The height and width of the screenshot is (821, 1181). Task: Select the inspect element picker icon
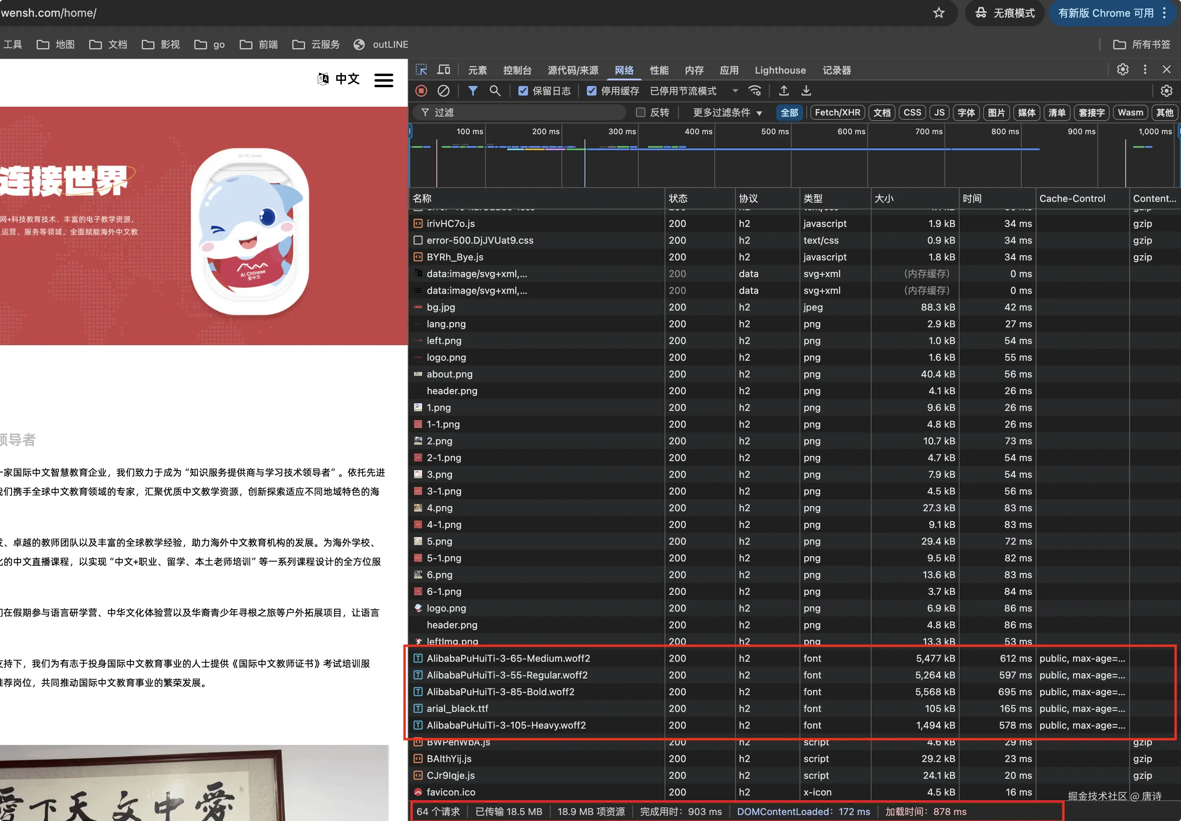tap(421, 70)
